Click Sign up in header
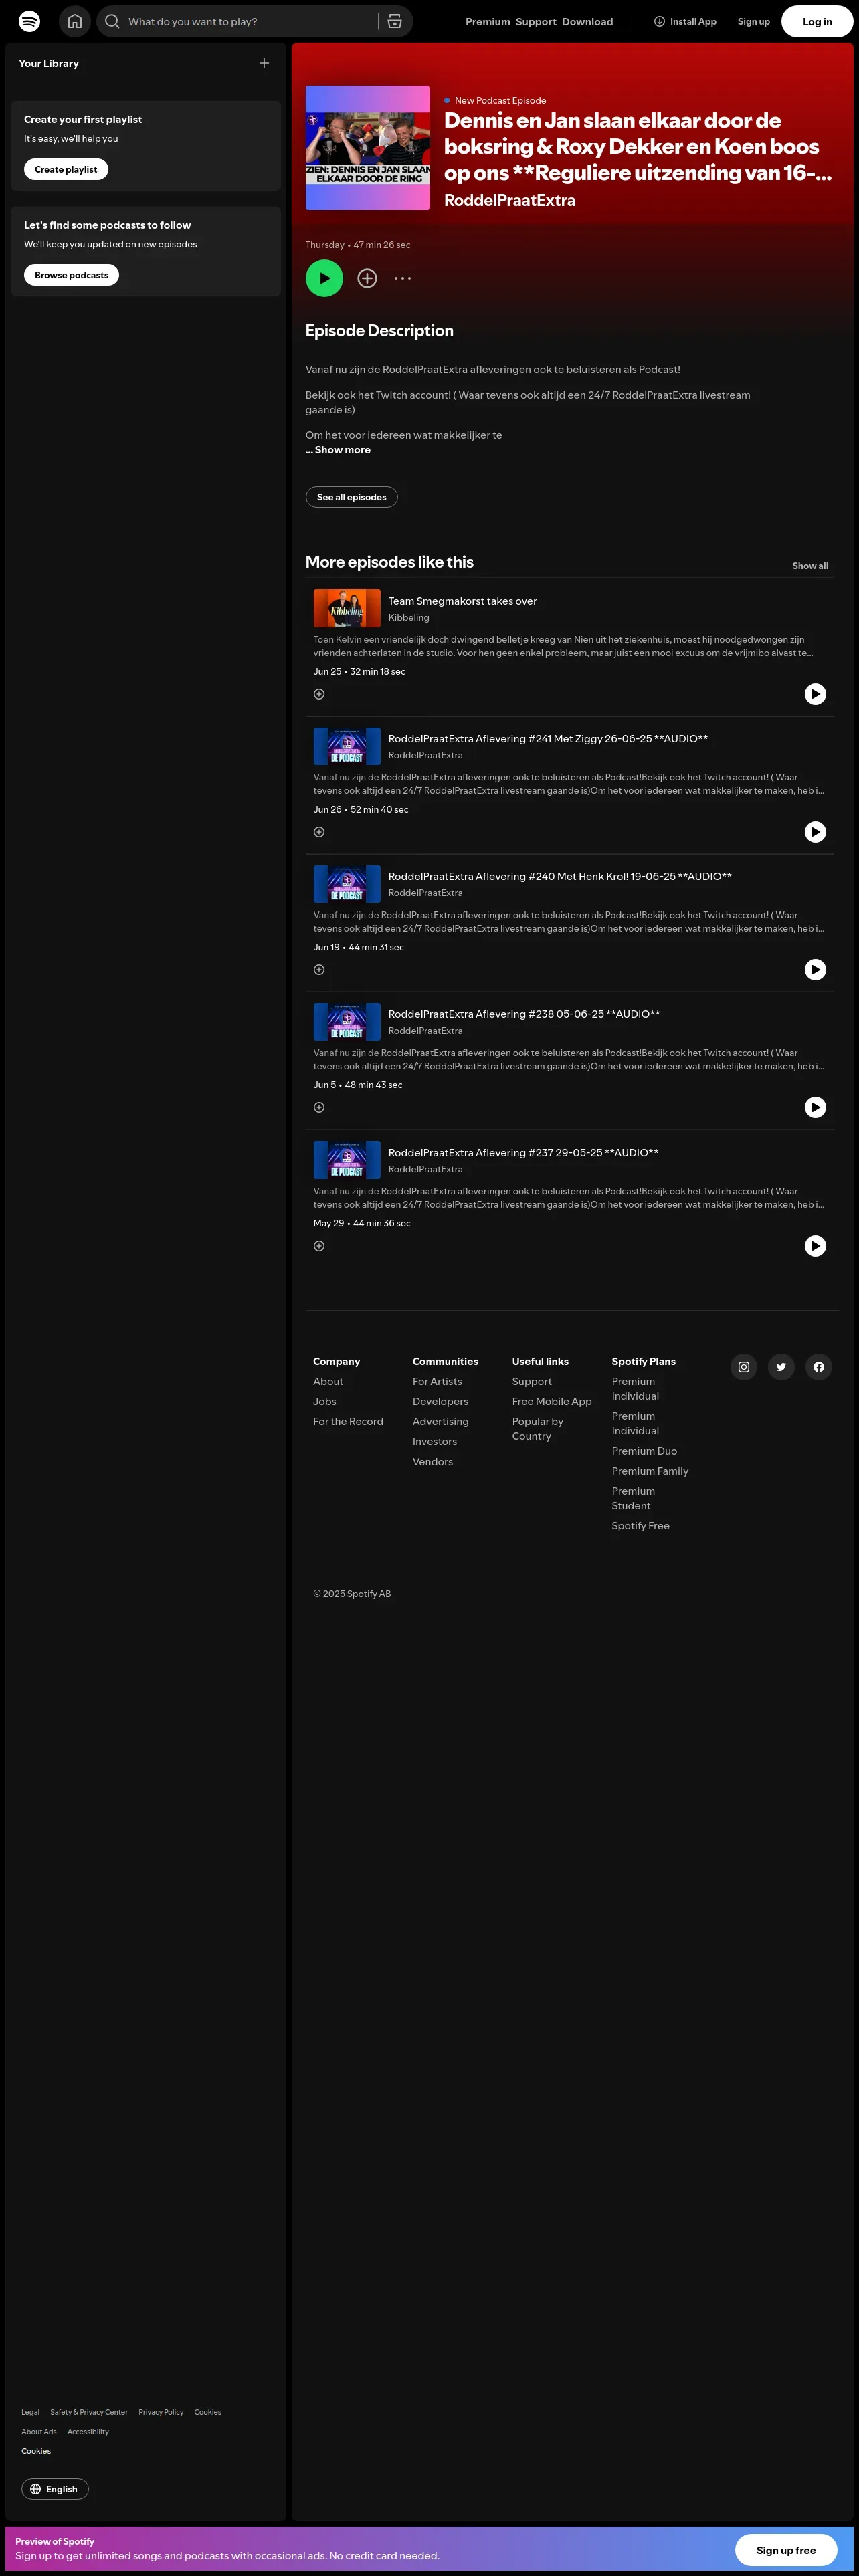The height and width of the screenshot is (2576, 859). pyautogui.click(x=754, y=21)
